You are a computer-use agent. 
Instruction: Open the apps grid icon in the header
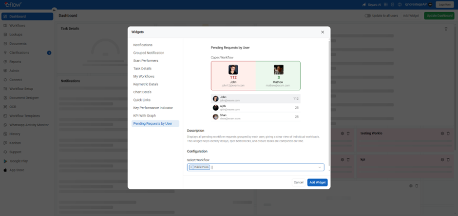point(386,4)
